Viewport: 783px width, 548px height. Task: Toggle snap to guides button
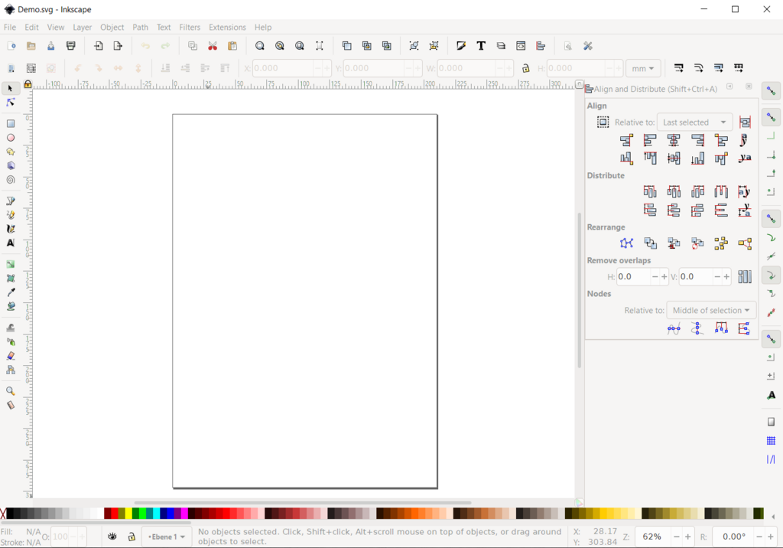click(771, 459)
